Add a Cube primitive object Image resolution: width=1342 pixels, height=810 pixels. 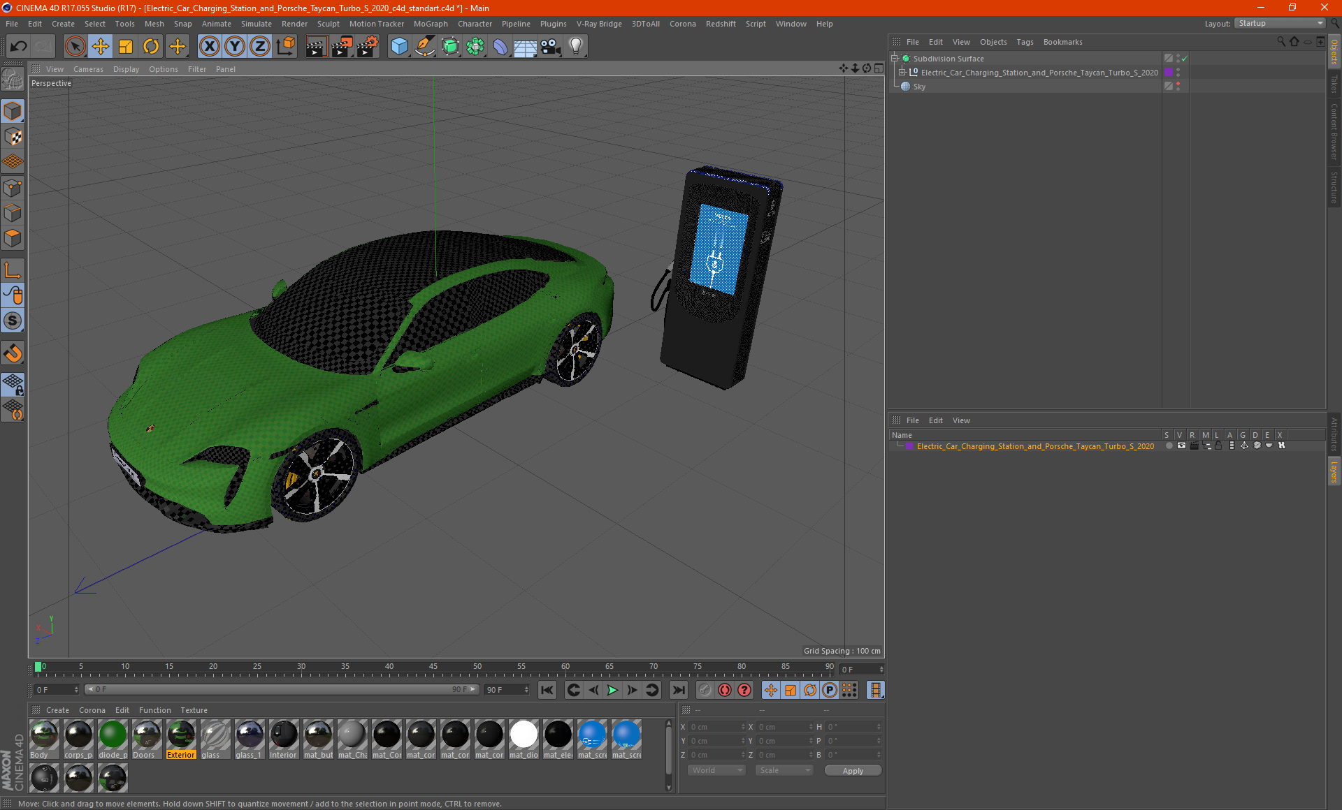399,46
